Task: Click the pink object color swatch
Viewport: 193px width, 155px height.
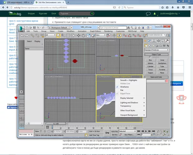Action: click(x=167, y=81)
